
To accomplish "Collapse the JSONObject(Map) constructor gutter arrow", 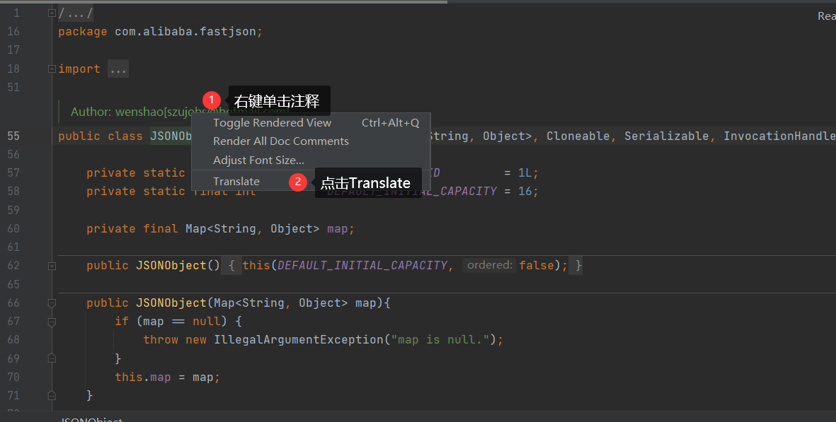I will coord(51,303).
